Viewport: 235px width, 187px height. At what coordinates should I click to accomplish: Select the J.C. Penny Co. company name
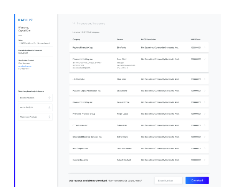click(79, 79)
